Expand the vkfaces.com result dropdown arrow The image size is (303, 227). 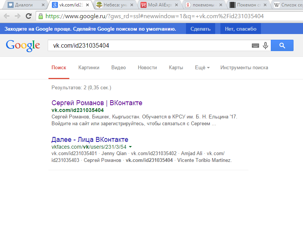(x=130, y=147)
